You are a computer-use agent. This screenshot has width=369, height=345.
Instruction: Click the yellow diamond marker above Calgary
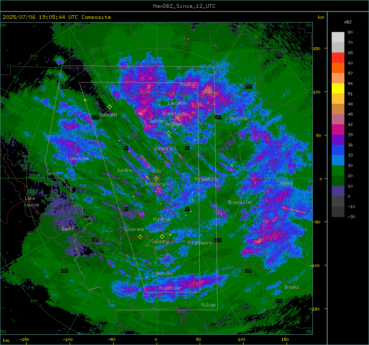point(162,236)
